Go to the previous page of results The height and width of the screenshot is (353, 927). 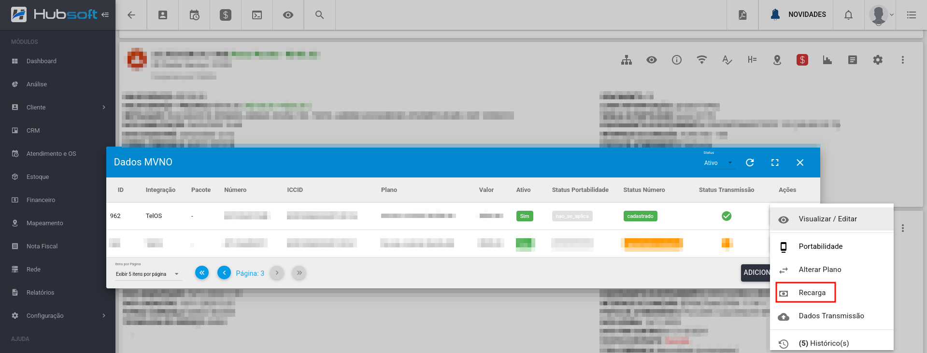click(x=224, y=273)
